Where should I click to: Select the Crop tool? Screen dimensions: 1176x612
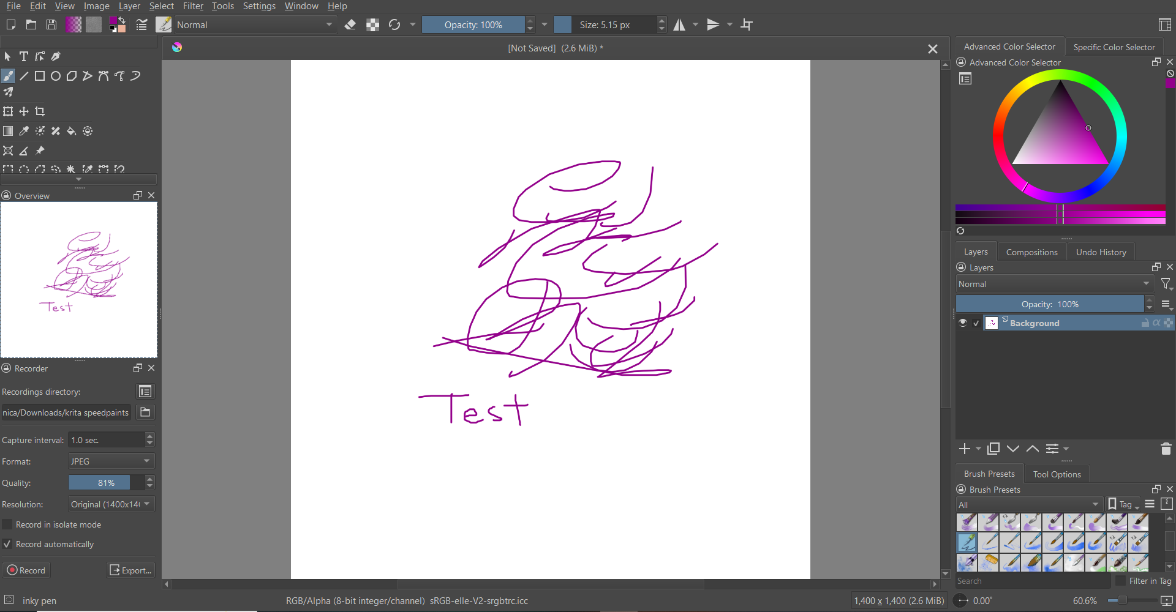40,111
